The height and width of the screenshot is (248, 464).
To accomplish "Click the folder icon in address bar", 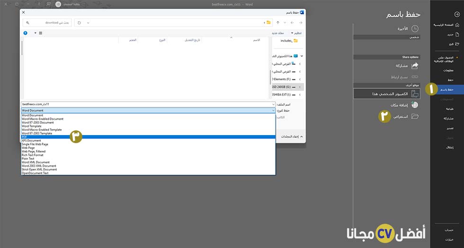I will 268,23.
